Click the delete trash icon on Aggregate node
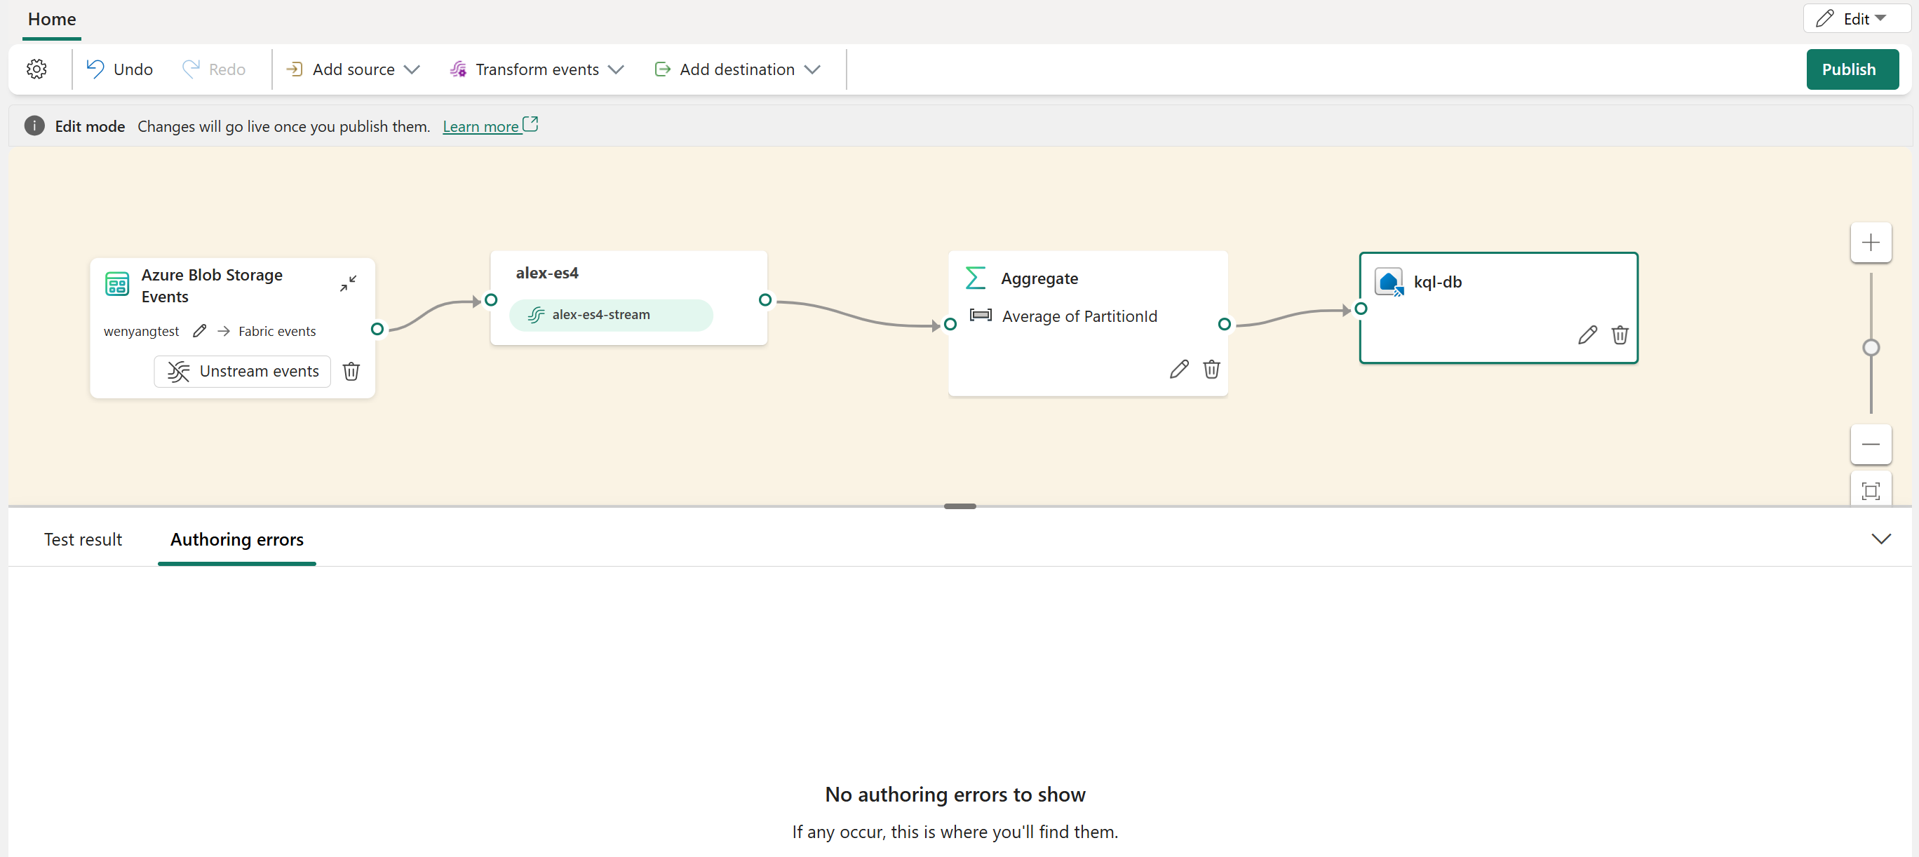Screen dimensions: 1919x857 (x=1211, y=368)
